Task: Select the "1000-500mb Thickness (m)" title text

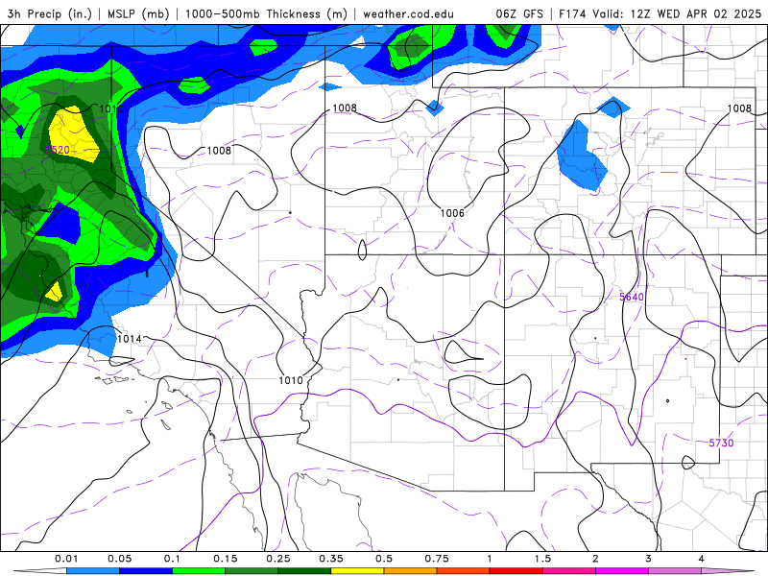Action: click(x=266, y=13)
